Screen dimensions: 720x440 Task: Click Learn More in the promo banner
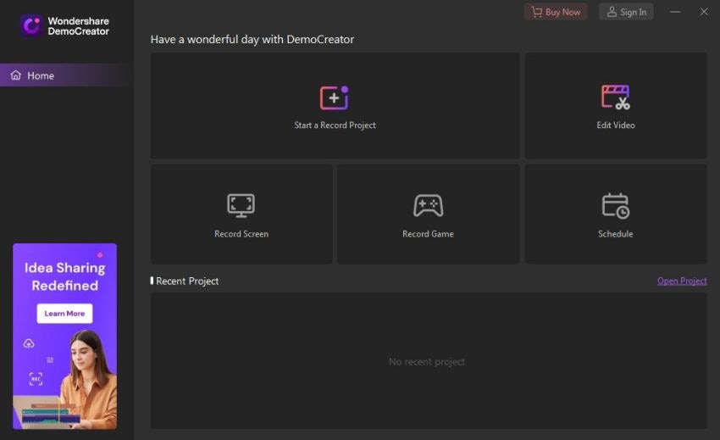tap(64, 314)
